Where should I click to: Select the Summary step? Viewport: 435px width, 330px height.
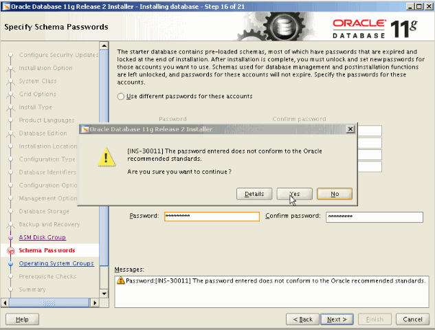(32, 289)
